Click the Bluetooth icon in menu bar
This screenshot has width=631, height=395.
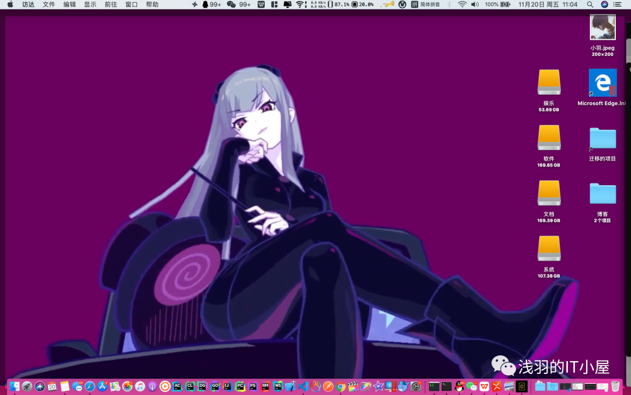tap(449, 5)
